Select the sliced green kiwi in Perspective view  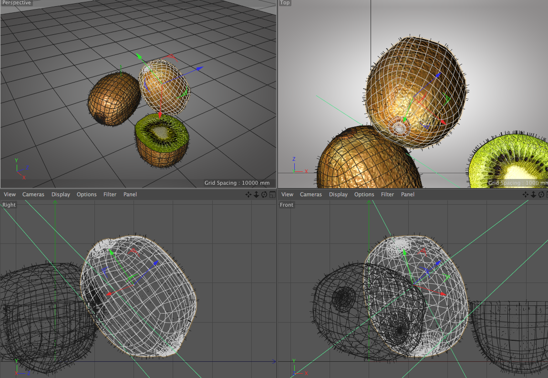(161, 139)
